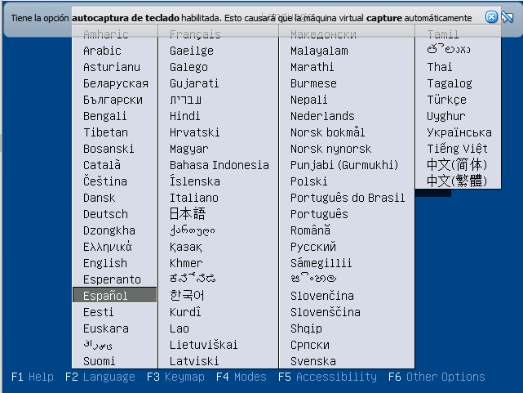
Task: Select Português do Brasil
Action: pyautogui.click(x=348, y=198)
